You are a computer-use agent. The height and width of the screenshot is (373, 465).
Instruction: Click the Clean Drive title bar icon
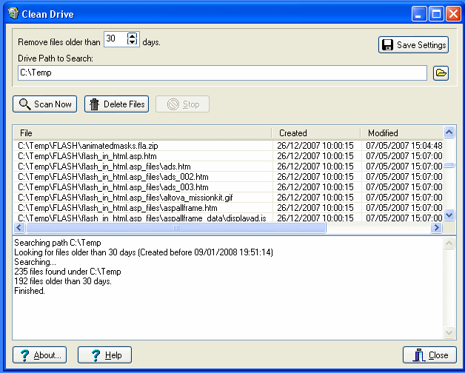12,13
